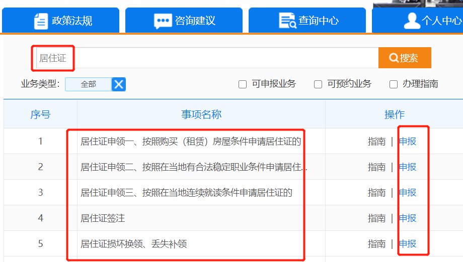Click the 个人中心 user icon
Screen dimensions: 463x262
click(x=412, y=21)
